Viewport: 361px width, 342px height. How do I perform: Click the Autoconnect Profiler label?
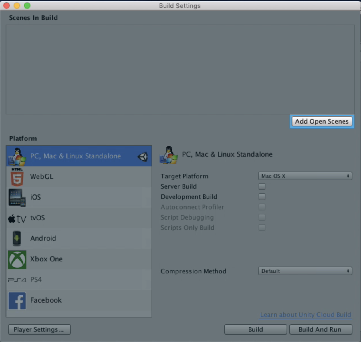coord(192,207)
